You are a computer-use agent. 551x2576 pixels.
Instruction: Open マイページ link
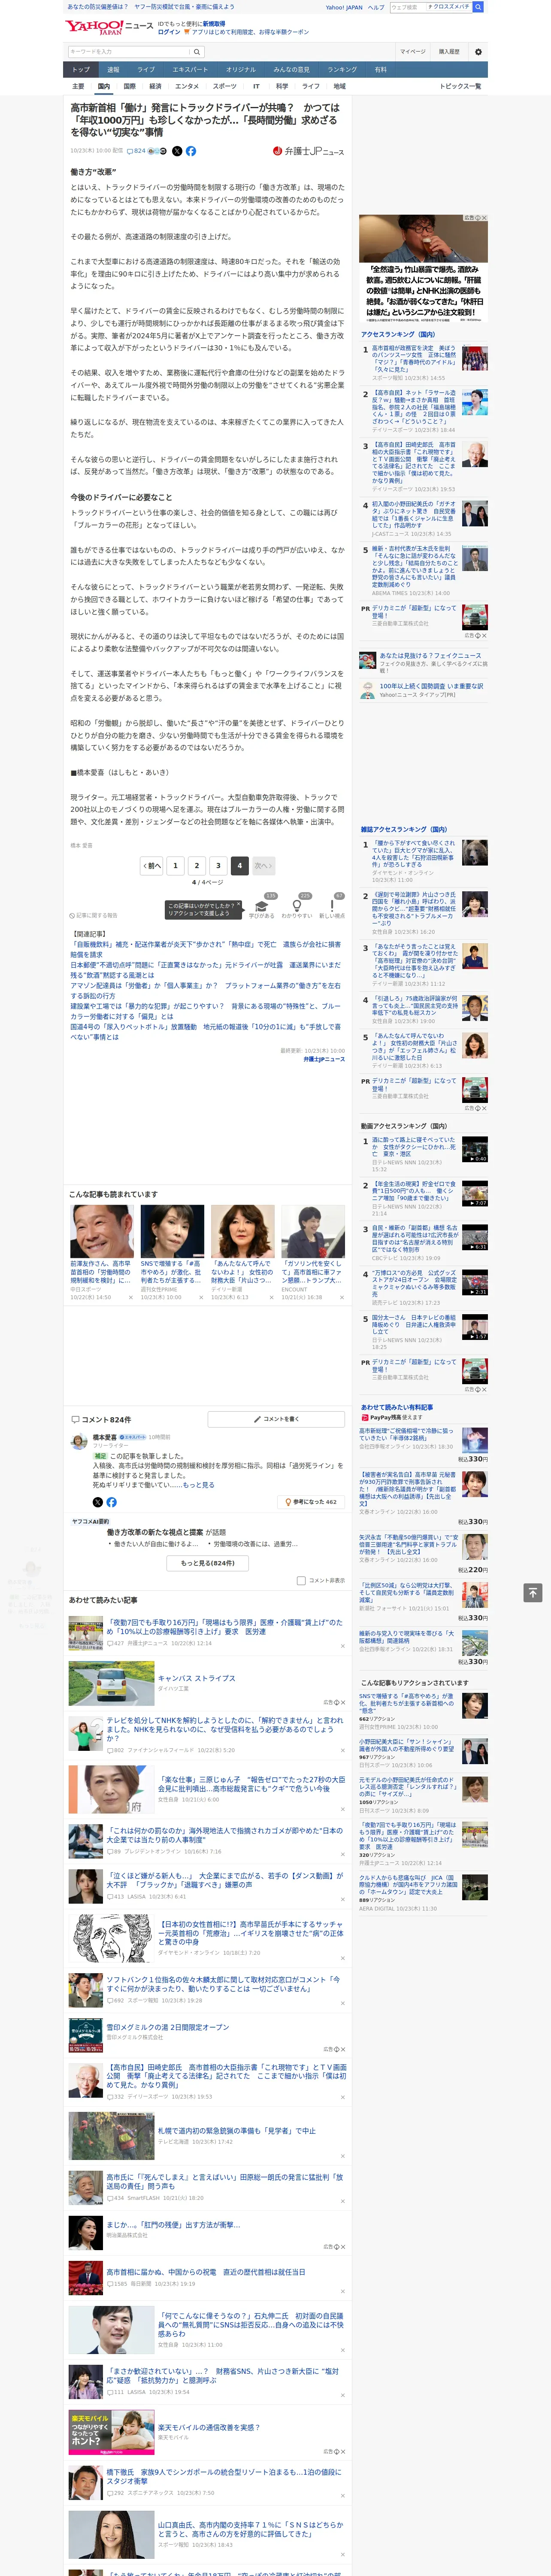(x=413, y=51)
